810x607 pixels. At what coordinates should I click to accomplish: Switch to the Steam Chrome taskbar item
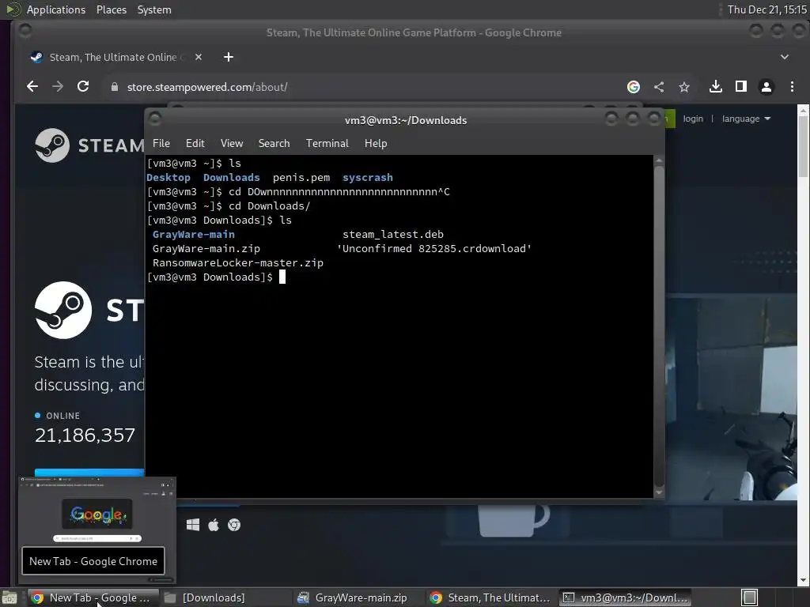(x=492, y=598)
